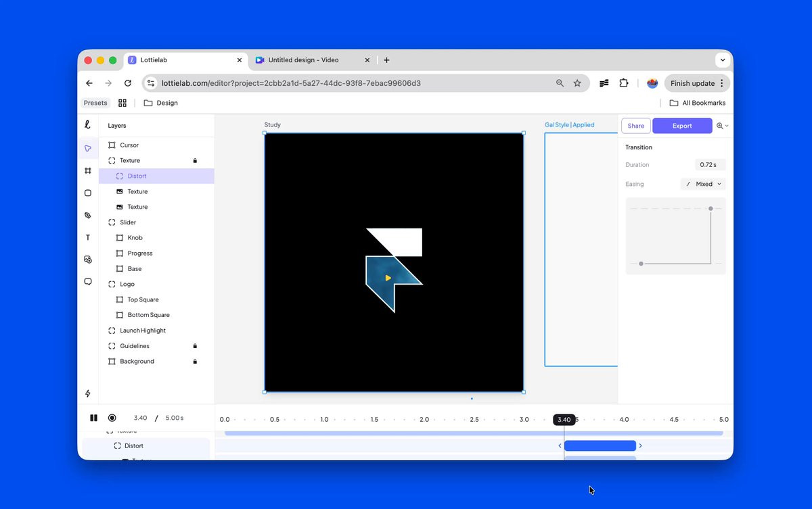Image resolution: width=812 pixels, height=509 pixels.
Task: Select the Pen tool
Action: (88, 216)
